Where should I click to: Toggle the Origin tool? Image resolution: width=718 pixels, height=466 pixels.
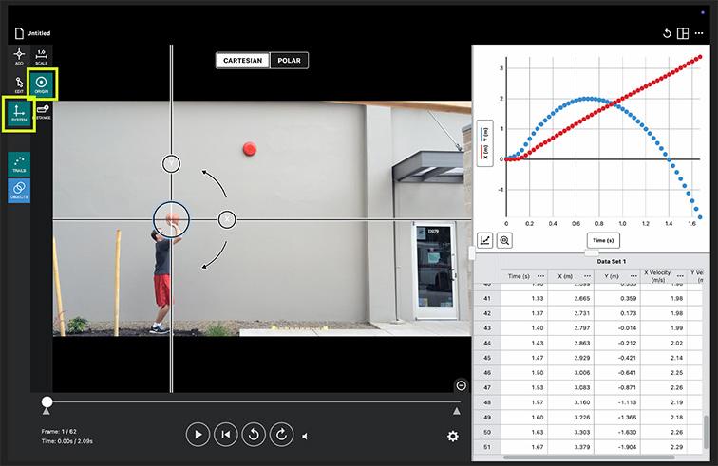[42, 84]
